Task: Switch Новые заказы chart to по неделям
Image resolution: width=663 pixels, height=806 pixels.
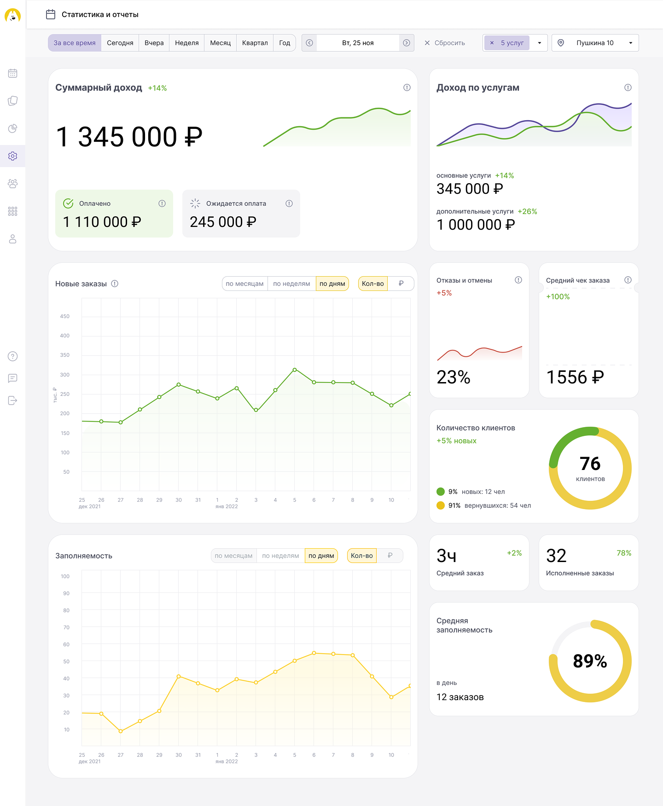Action: tap(291, 284)
